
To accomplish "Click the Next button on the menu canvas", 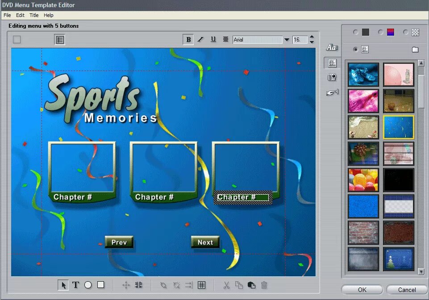I will click(205, 242).
